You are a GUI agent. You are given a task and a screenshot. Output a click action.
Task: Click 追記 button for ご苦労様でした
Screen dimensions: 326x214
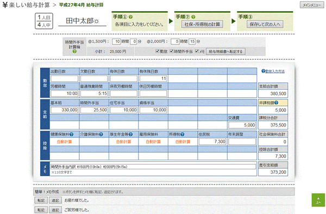(55, 210)
